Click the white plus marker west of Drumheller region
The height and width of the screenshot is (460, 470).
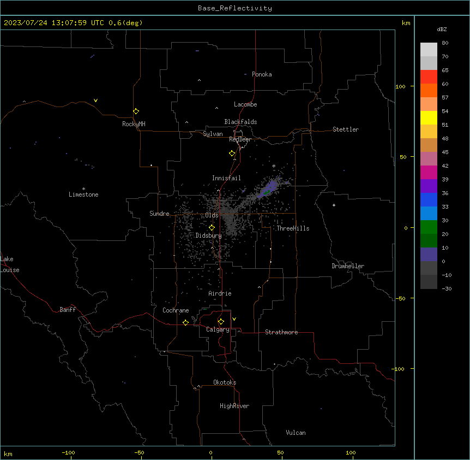(334, 205)
